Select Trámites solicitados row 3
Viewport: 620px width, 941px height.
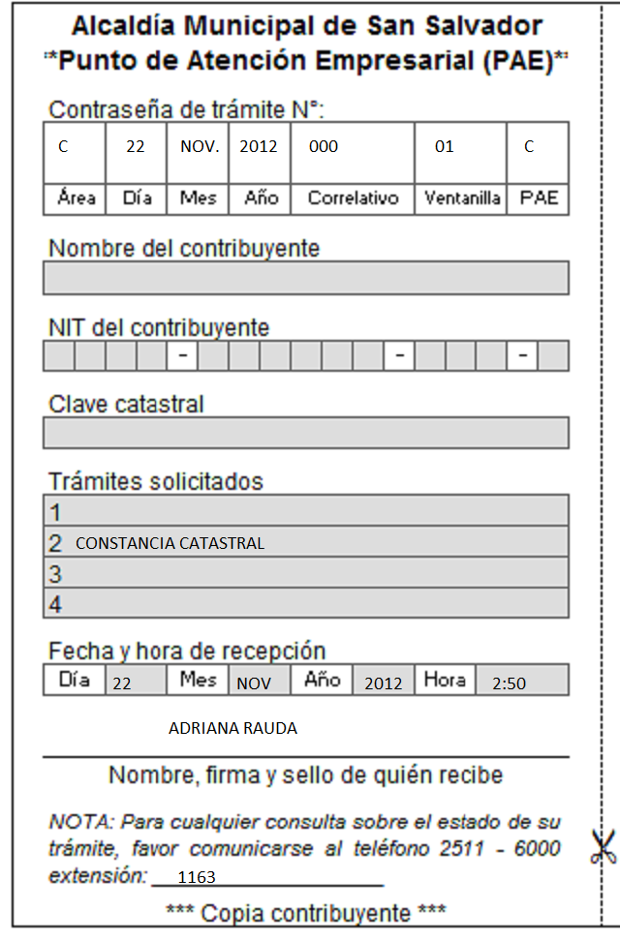[306, 572]
